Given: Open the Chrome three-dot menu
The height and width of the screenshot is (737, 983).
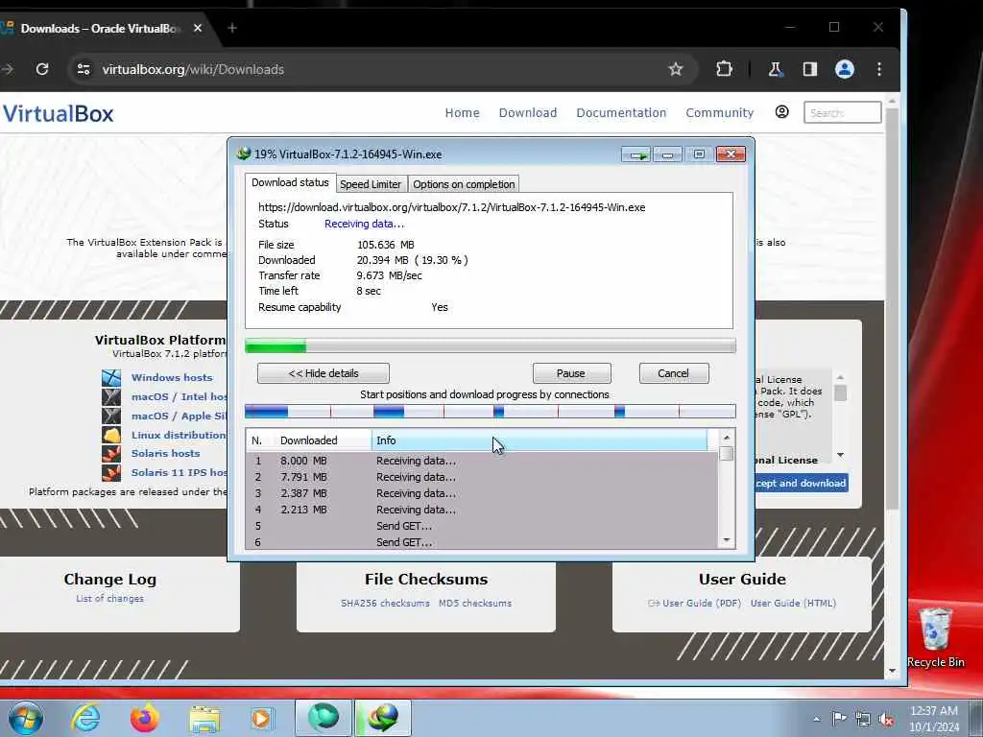Looking at the screenshot, I should 879,69.
